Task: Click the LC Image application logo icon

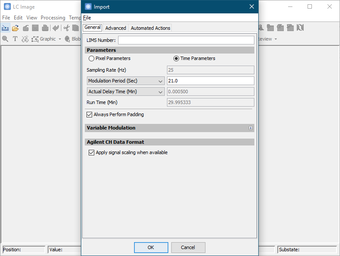Action: (7, 7)
